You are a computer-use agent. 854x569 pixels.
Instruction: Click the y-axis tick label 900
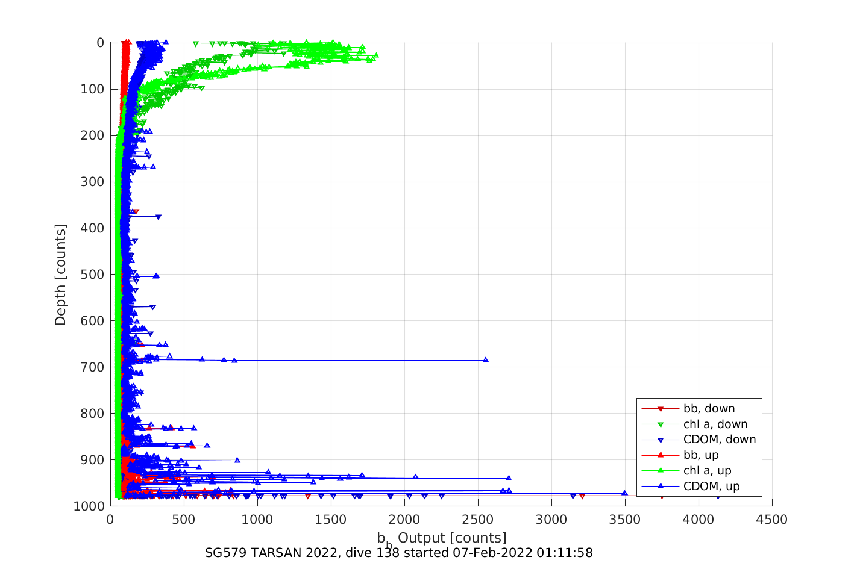(92, 460)
